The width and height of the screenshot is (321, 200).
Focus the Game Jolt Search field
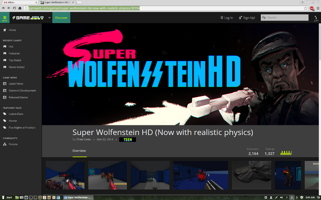[285, 17]
